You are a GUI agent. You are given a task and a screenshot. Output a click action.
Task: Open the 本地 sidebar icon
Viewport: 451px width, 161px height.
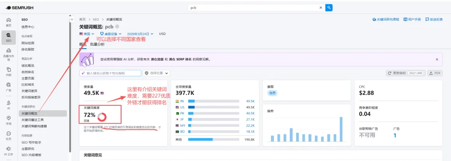click(x=9, y=120)
